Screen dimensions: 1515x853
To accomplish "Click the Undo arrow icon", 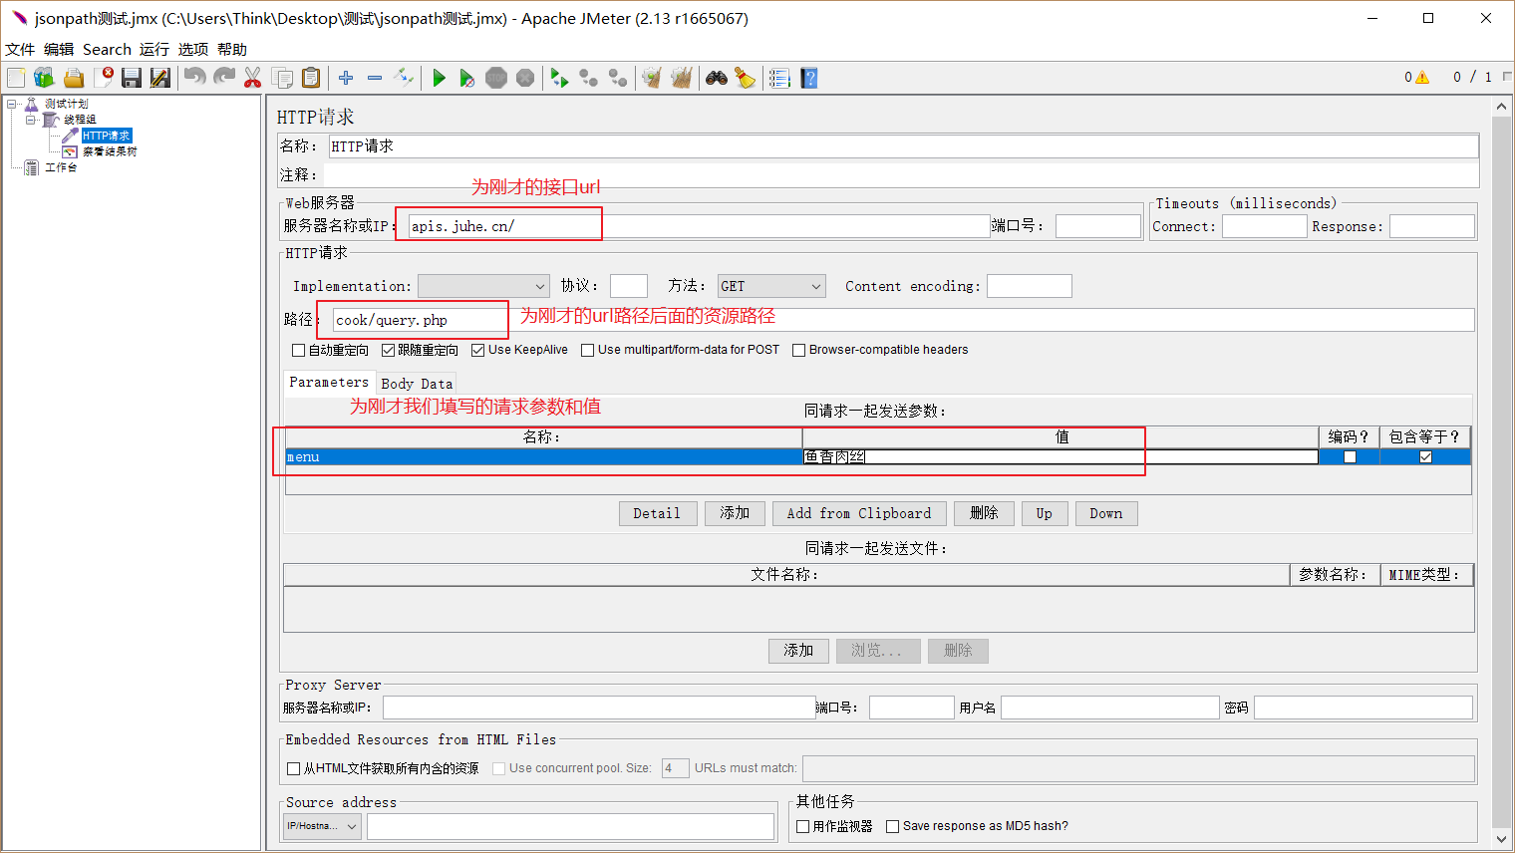I will coord(195,78).
